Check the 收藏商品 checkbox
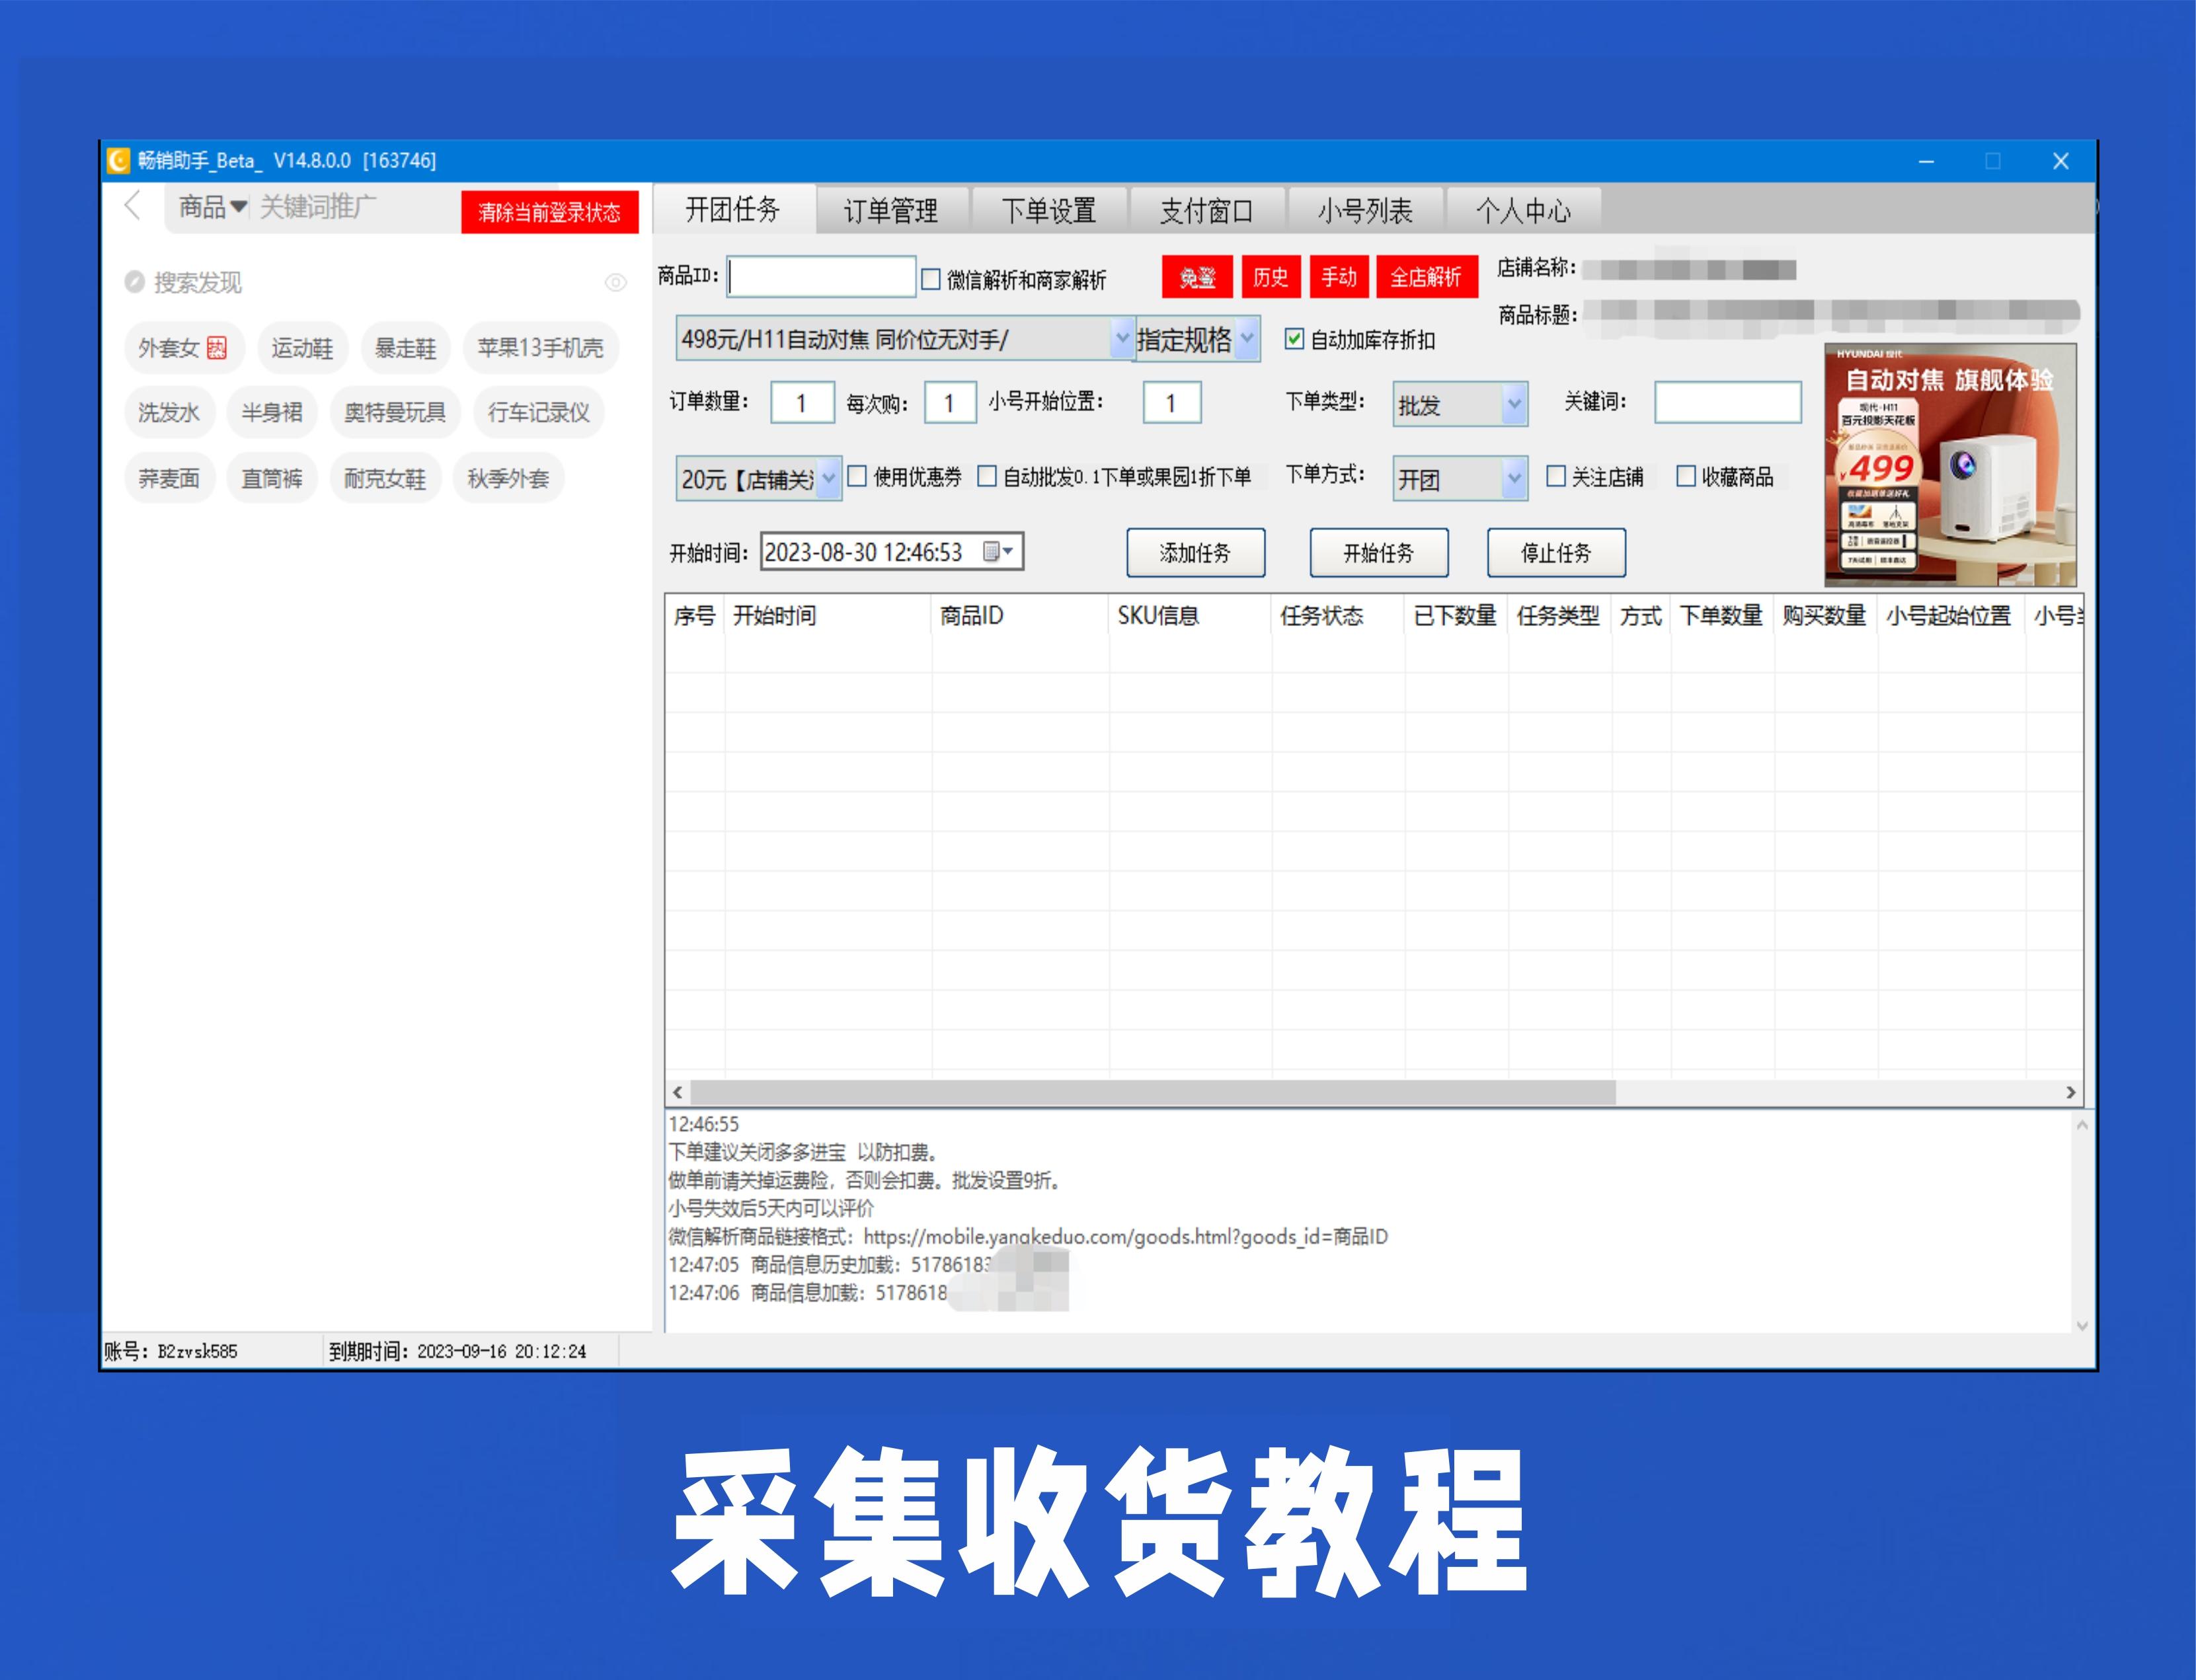The width and height of the screenshot is (2196, 1680). (1686, 476)
